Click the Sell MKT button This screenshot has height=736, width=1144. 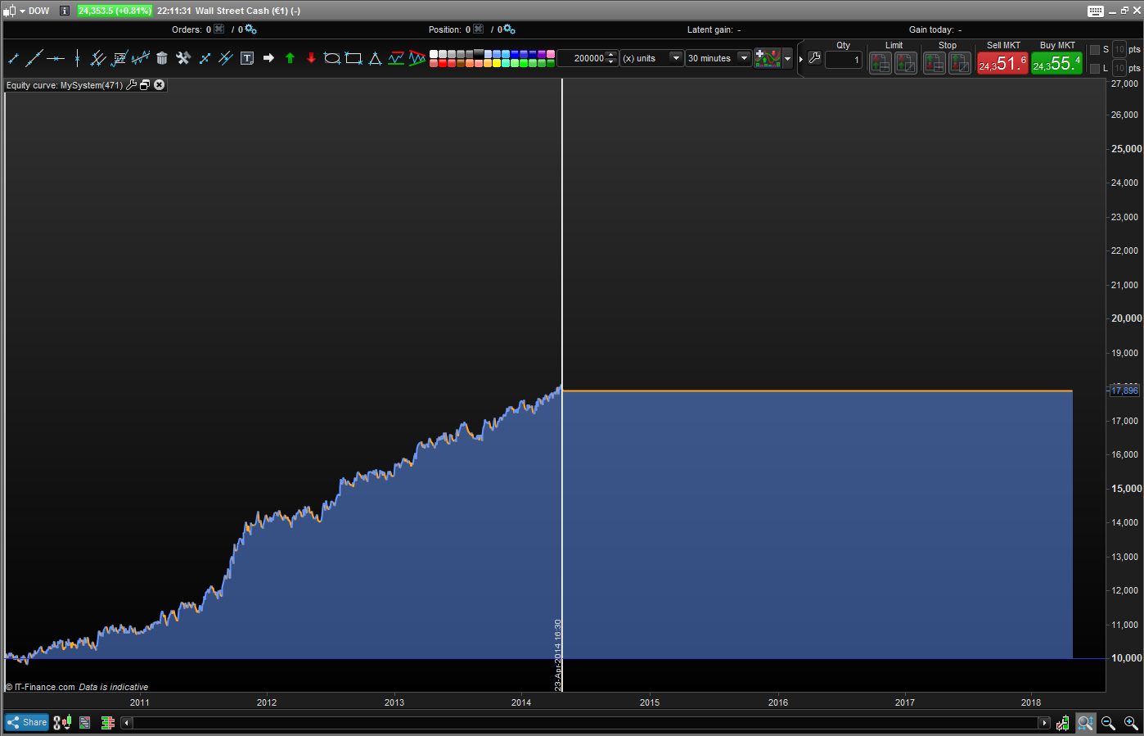point(1002,63)
